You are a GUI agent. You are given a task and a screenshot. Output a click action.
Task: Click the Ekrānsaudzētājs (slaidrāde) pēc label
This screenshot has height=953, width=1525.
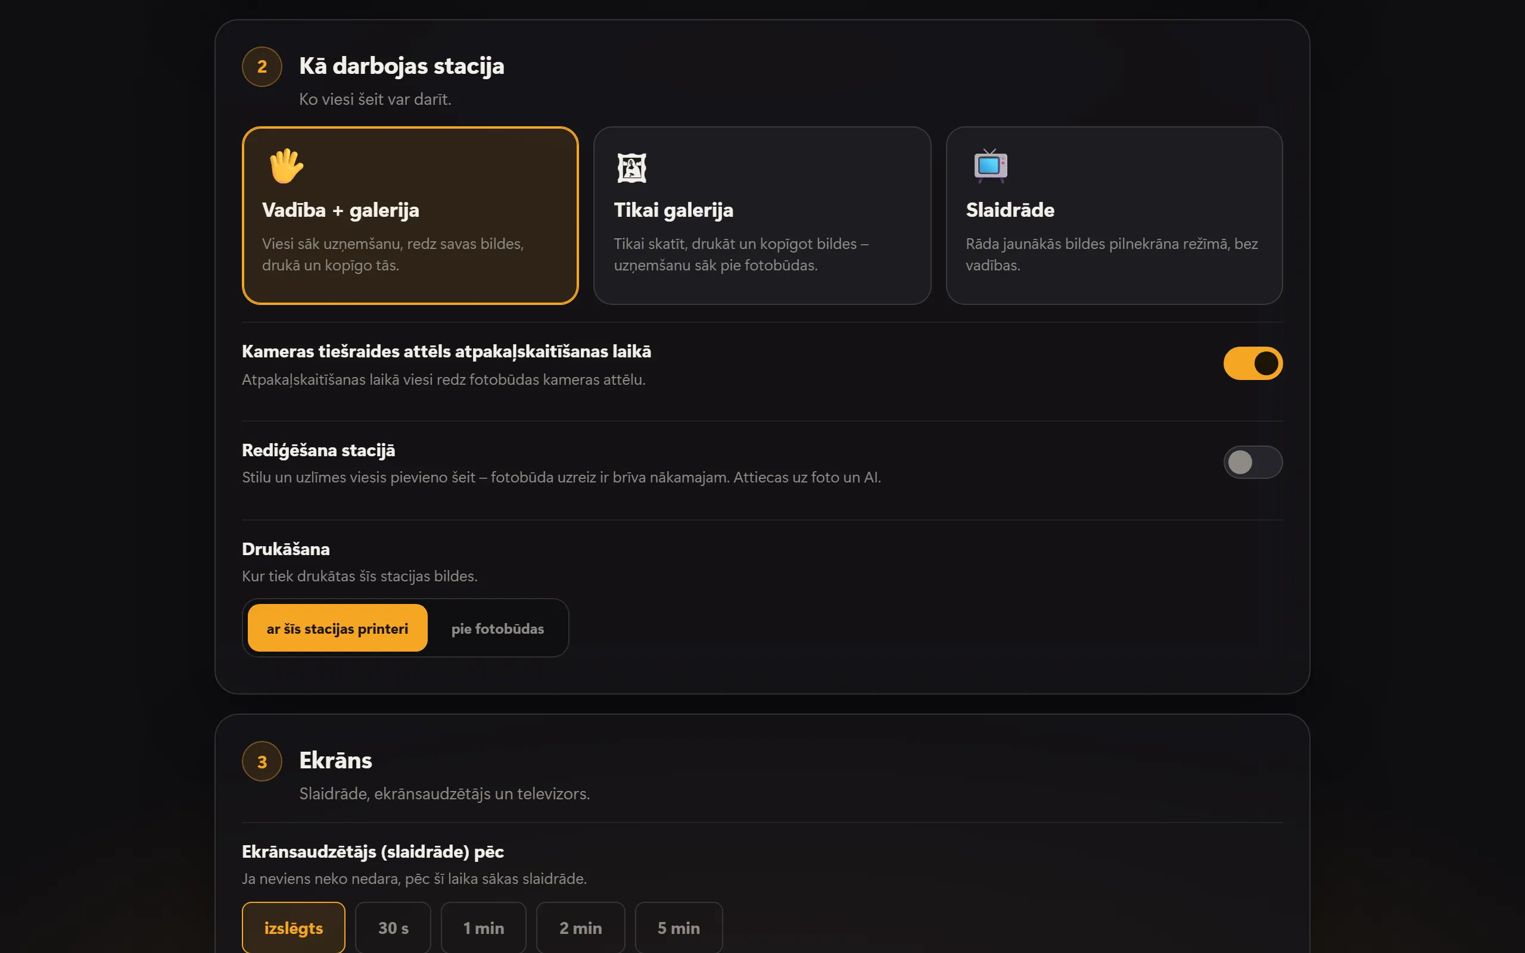(373, 852)
